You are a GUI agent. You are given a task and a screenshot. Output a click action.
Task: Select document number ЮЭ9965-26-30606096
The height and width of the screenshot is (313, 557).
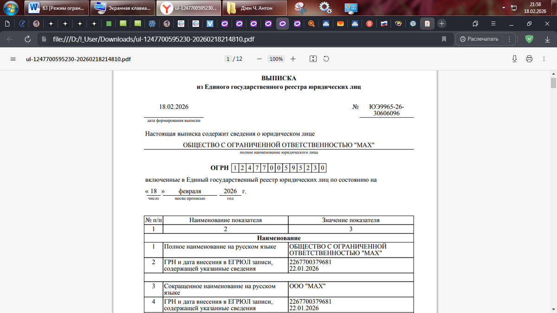pos(386,110)
